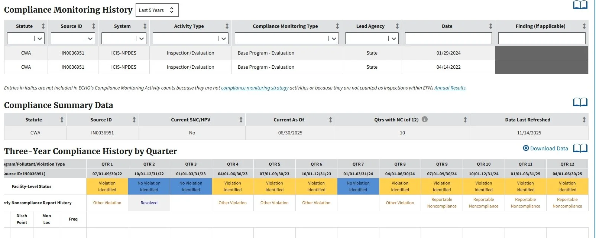
Task: Sort by Finding (if applicable) column
Action: pyautogui.click(x=584, y=26)
